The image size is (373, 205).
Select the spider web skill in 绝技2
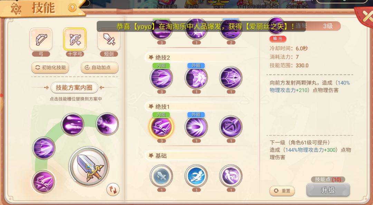click(231, 78)
